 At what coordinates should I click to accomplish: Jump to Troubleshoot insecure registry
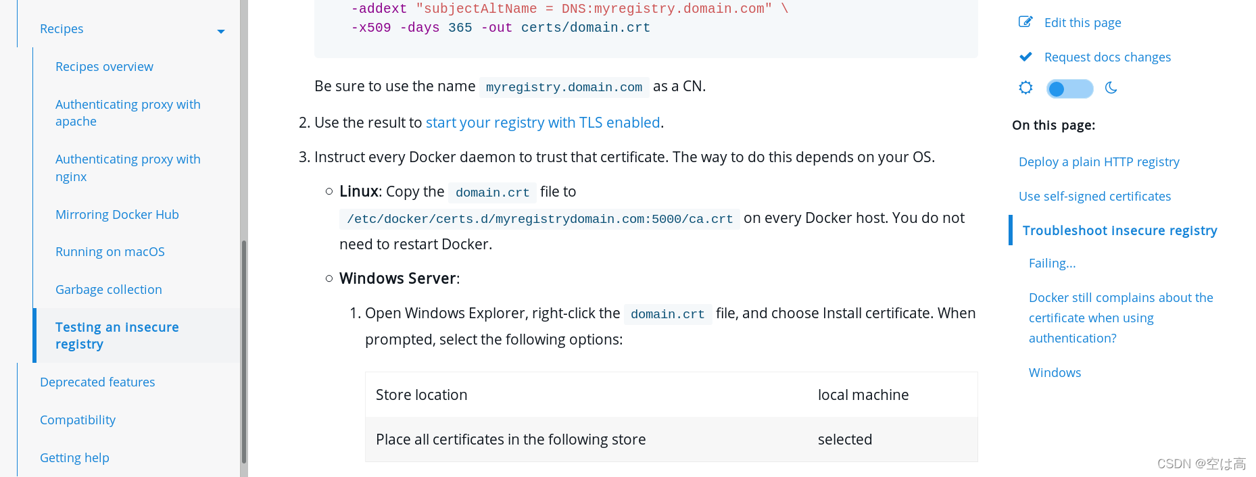tap(1119, 230)
